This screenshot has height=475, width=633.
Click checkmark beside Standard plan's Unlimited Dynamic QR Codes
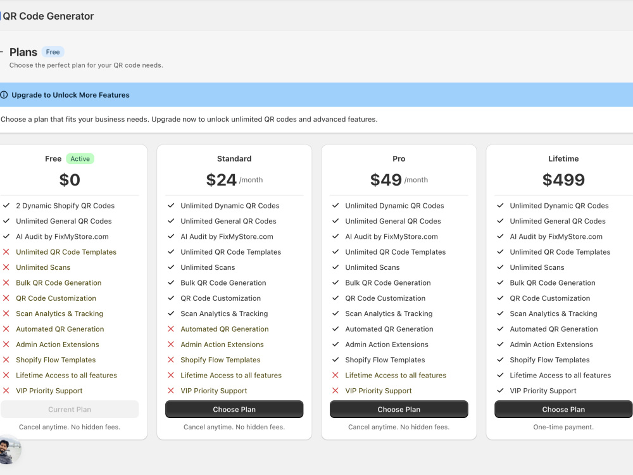[x=171, y=205]
